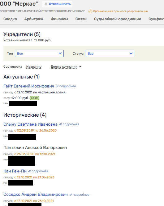Screen dimensions: 164x206
Task: Switch to the Арбитраж tab
Action: tap(34, 19)
